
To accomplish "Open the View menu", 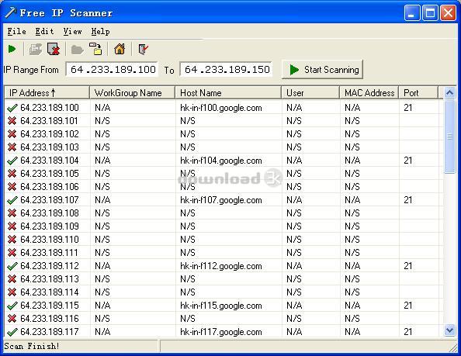I will click(x=73, y=31).
